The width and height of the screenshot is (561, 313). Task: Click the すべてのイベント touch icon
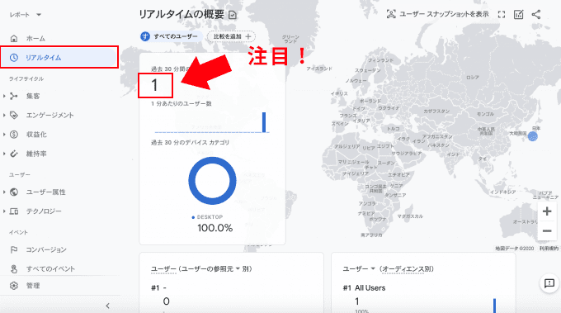[14, 269]
